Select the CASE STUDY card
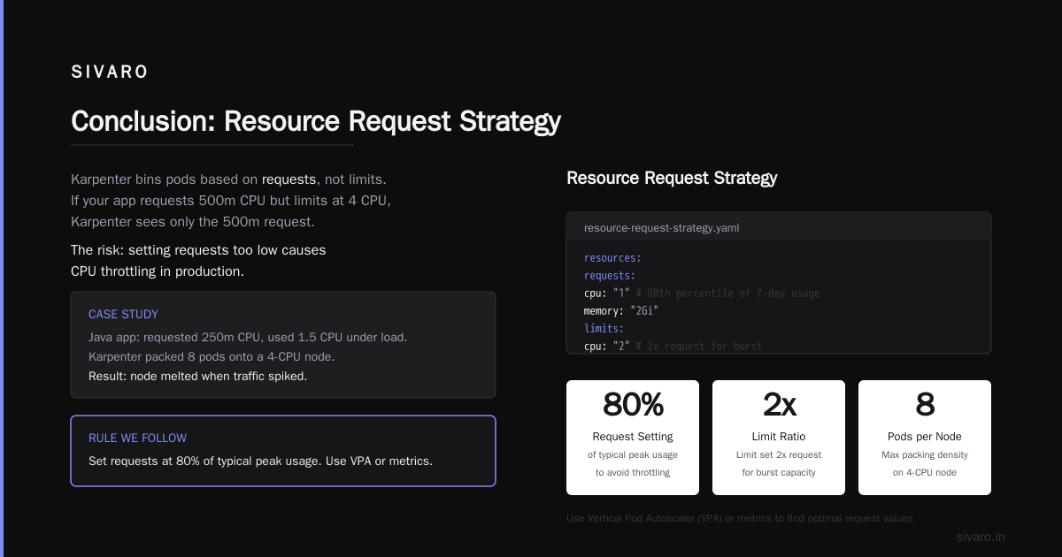 283,345
